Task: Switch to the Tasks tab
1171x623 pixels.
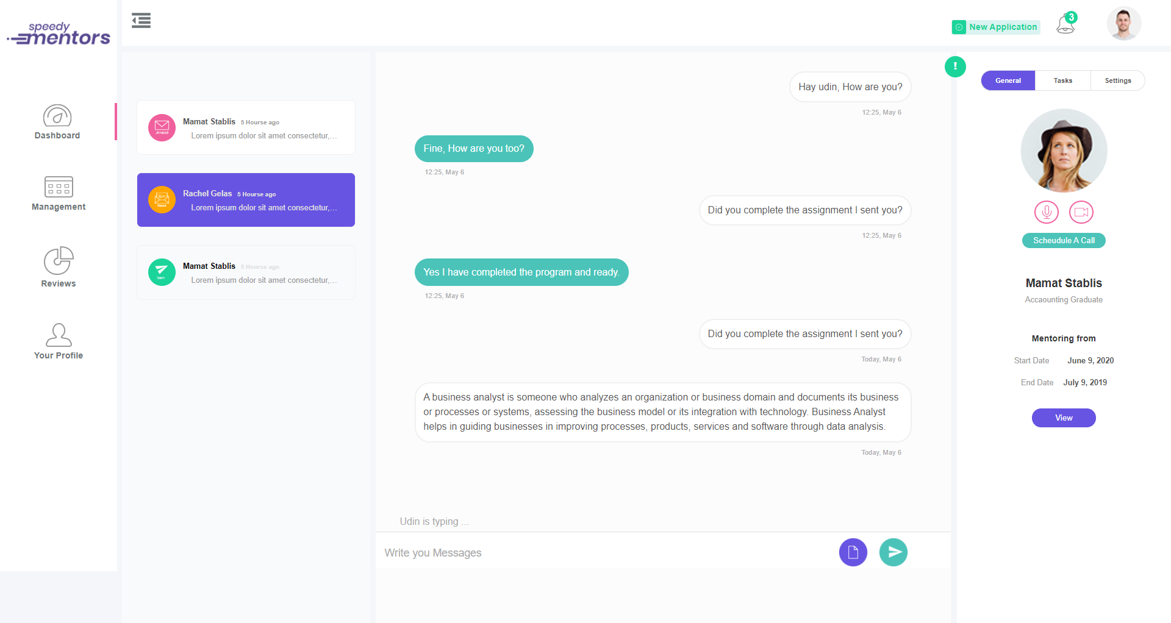Action: point(1062,80)
